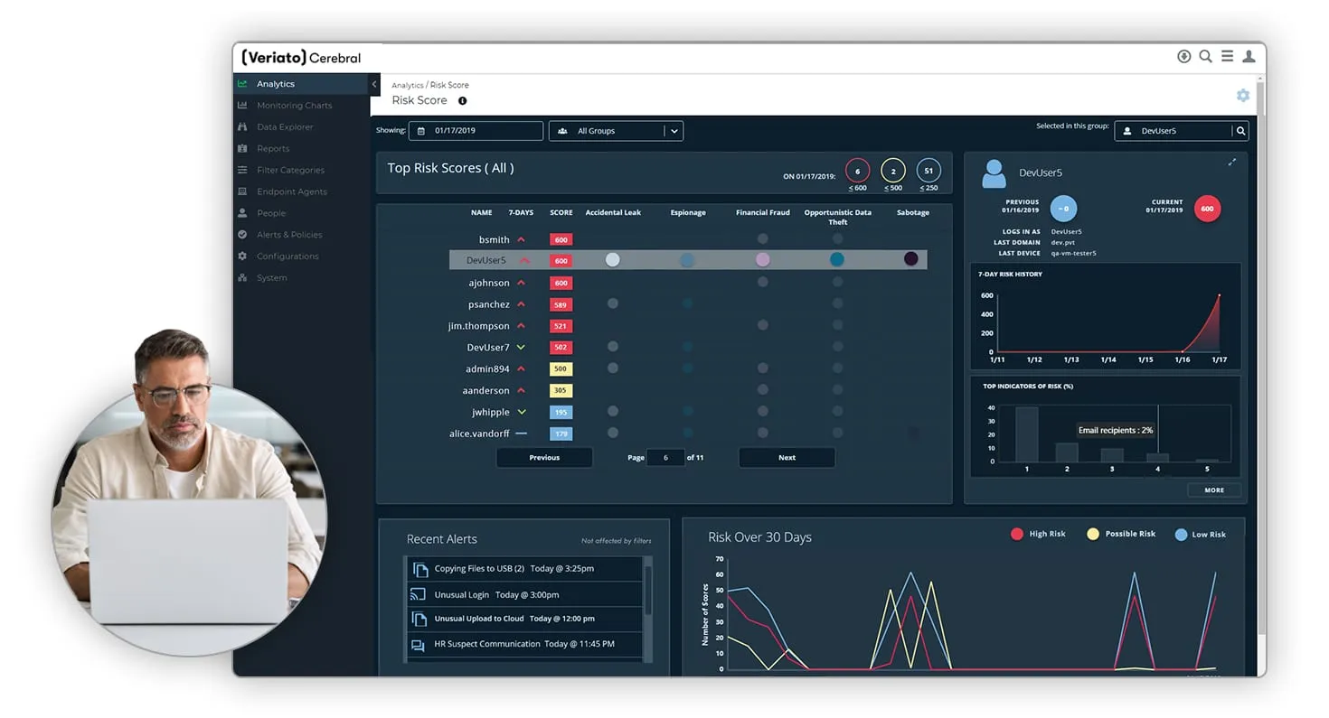This screenshot has width=1329, height=718.
Task: Select alice.vandorff in risk table
Action: tap(479, 434)
